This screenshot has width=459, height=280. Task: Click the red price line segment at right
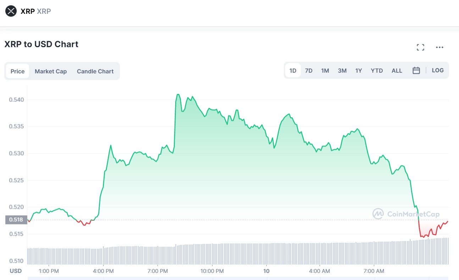[433, 230]
